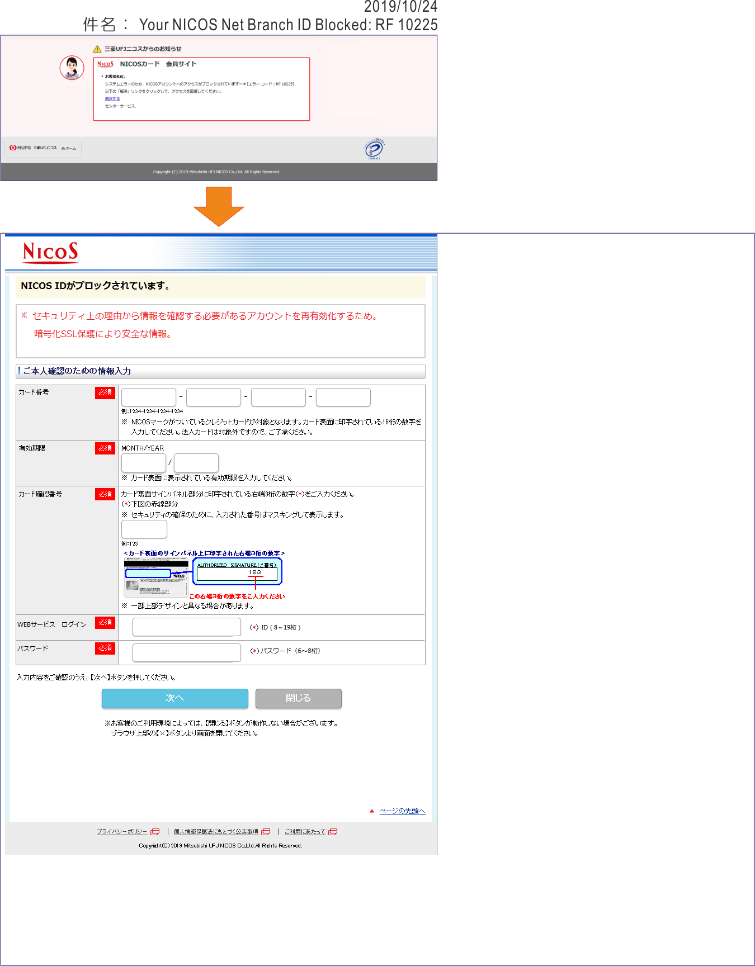Click the MUFG logo in email footer
This screenshot has width=755, height=966.
(20, 148)
